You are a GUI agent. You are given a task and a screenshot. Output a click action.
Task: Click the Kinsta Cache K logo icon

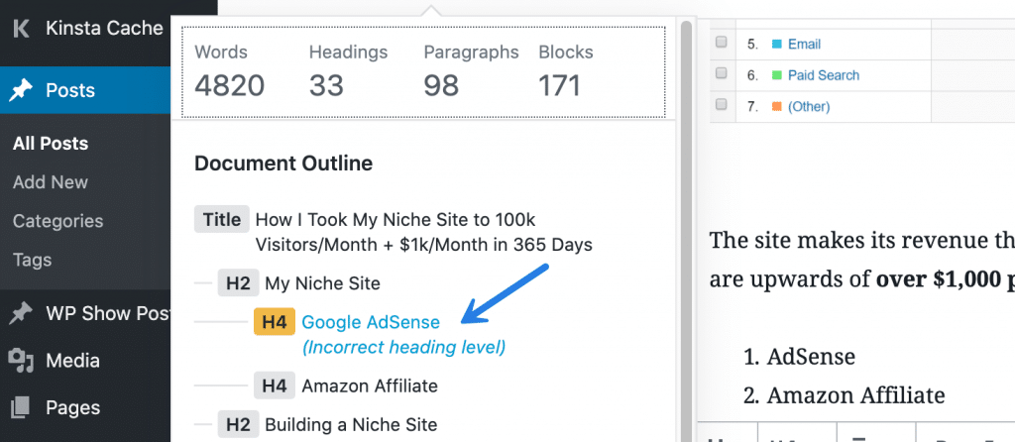[x=21, y=28]
